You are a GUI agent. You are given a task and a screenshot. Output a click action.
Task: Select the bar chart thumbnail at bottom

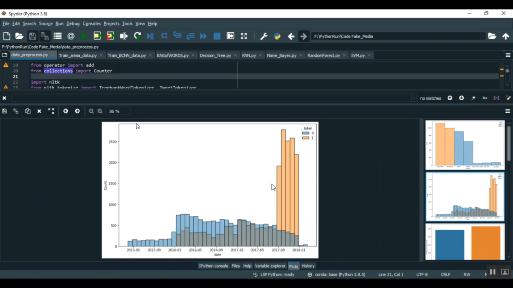(x=465, y=242)
